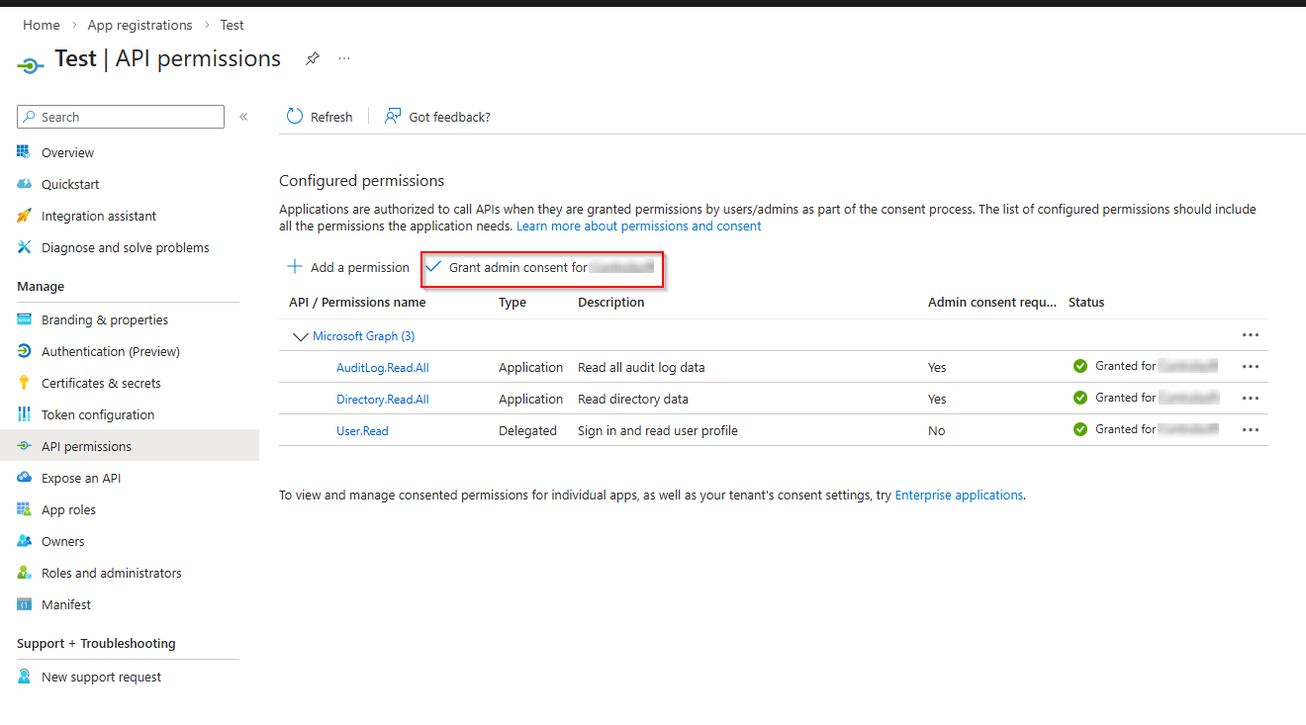The height and width of the screenshot is (725, 1306).
Task: Select API permissions in the sidebar
Action: tap(130, 446)
